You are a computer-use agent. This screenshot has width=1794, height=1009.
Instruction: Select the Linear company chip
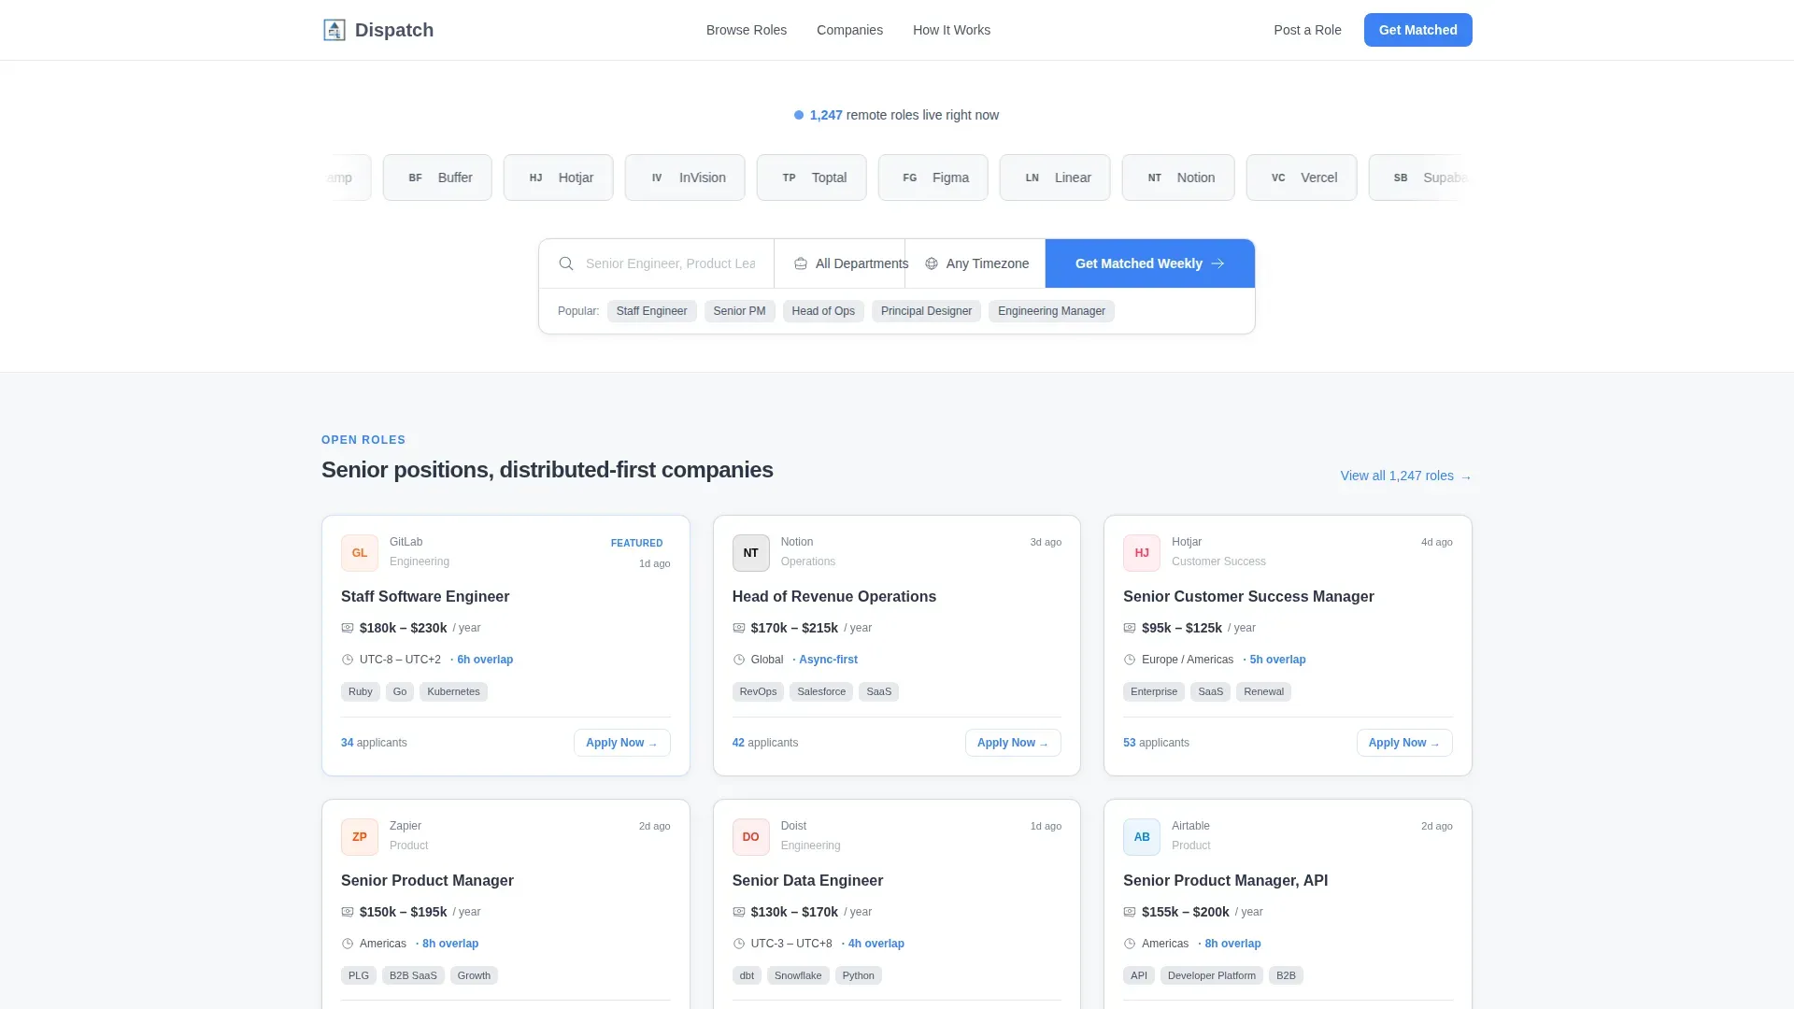point(1055,178)
